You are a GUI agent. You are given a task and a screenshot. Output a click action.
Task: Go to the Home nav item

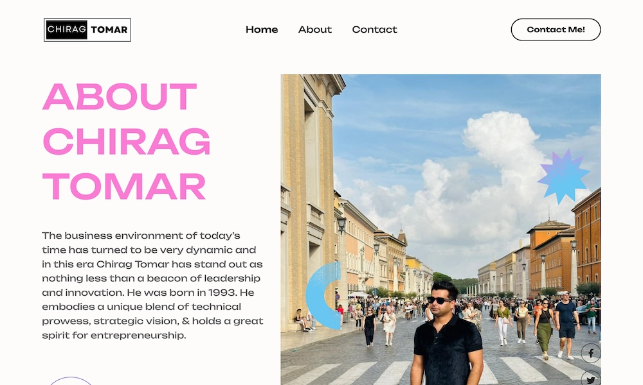coord(262,30)
